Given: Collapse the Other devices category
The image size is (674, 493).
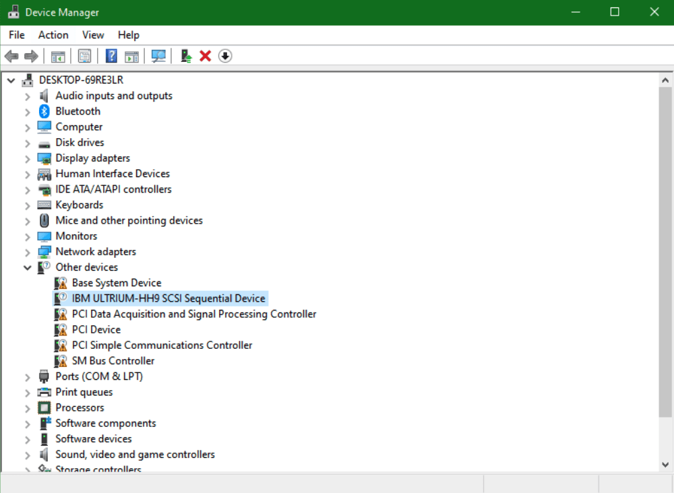Looking at the screenshot, I should [28, 267].
